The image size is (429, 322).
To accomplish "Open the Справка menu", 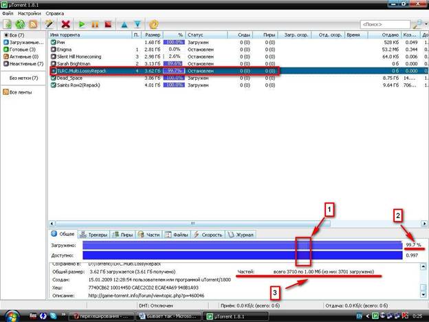I will (55, 13).
